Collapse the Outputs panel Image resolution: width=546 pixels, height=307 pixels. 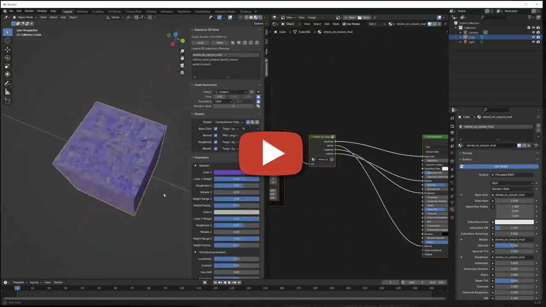pos(192,114)
